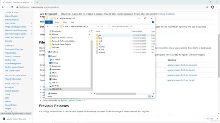This screenshot has width=220, height=123.
Task: Open DATA (E:) drive
Action: click(55, 86)
